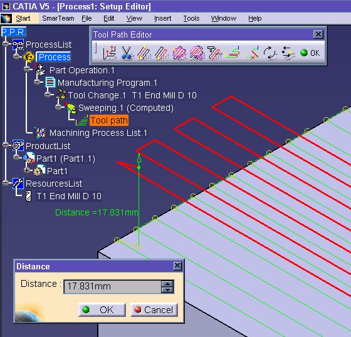Select the Tool path node icon in the tree

click(82, 120)
